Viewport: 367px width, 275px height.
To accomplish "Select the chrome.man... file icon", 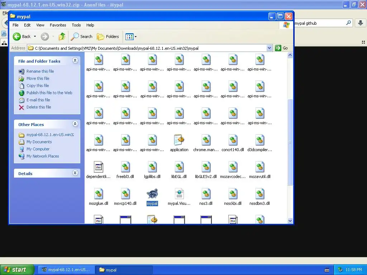I will [x=206, y=140].
